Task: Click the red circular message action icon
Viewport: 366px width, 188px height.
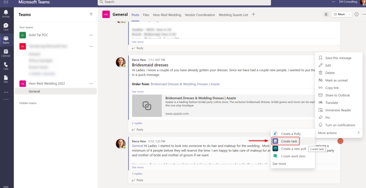Action: pyautogui.click(x=340, y=141)
